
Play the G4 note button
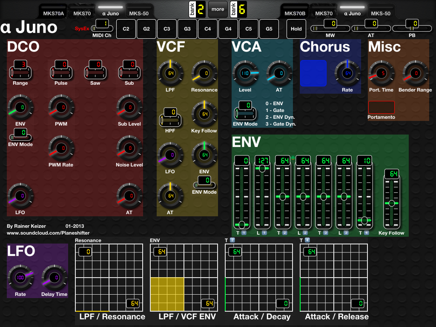[x=228, y=29]
